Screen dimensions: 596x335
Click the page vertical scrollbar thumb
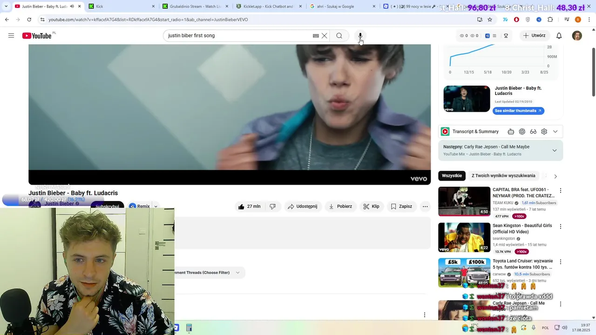[x=593, y=72]
